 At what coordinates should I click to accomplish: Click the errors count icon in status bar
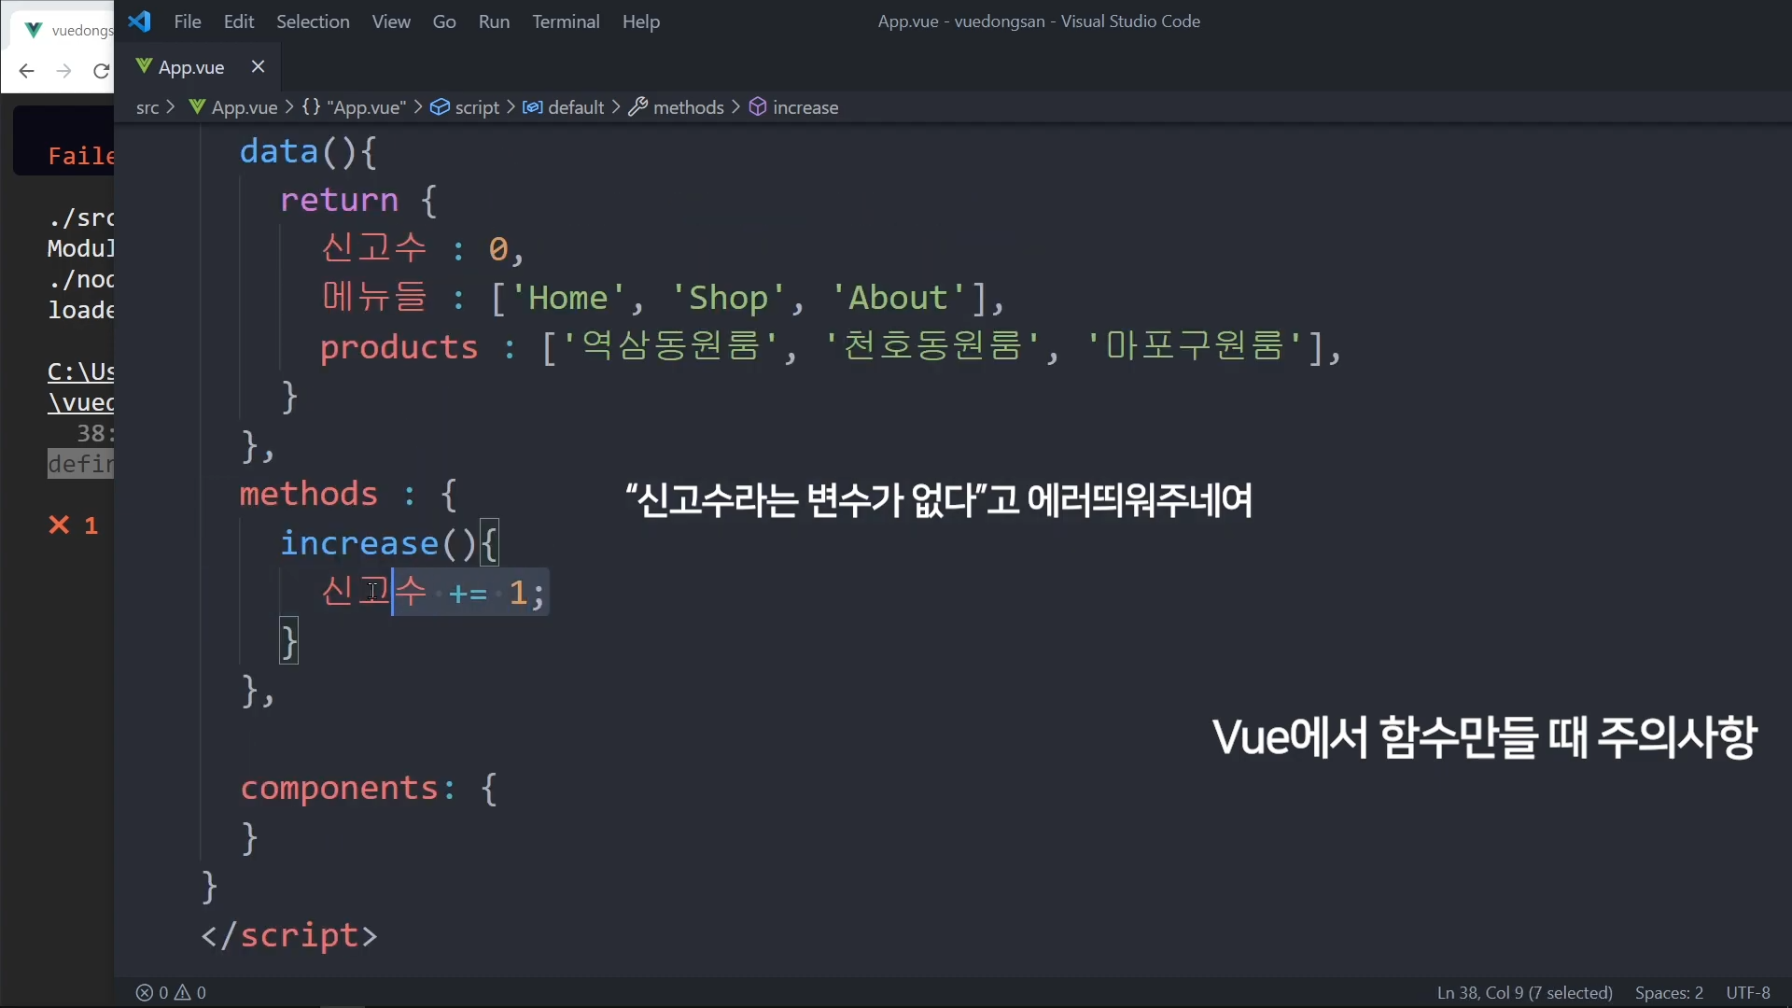[x=145, y=992]
